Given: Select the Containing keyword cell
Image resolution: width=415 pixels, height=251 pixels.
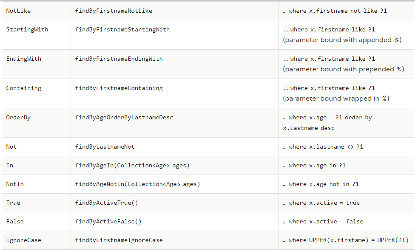Looking at the screenshot, I should coord(36,93).
